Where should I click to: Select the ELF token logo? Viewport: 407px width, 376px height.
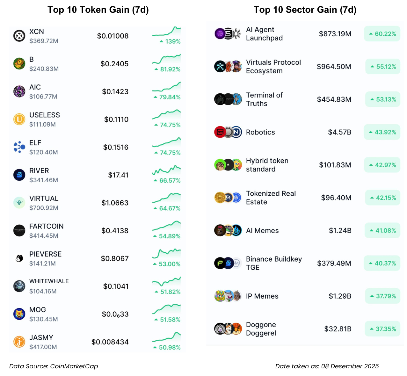click(x=19, y=147)
